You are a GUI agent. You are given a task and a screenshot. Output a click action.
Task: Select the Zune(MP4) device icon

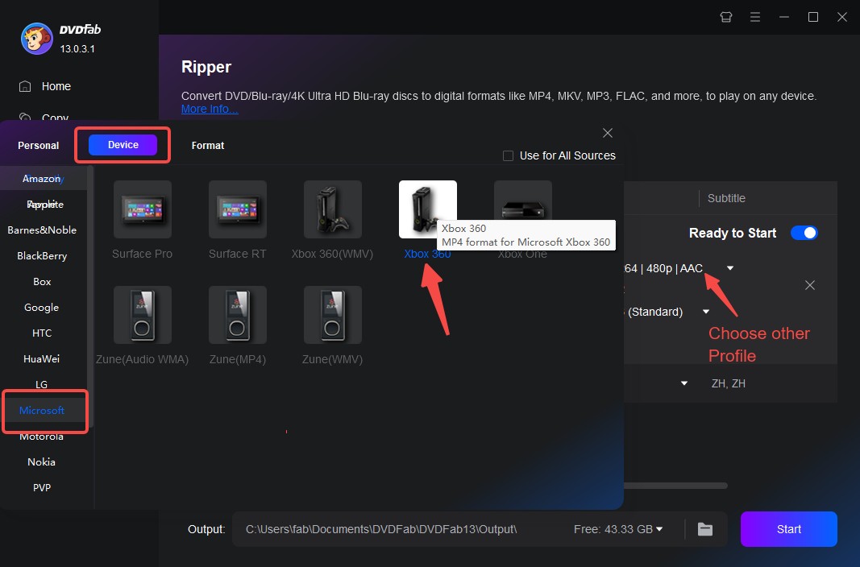pyautogui.click(x=238, y=315)
